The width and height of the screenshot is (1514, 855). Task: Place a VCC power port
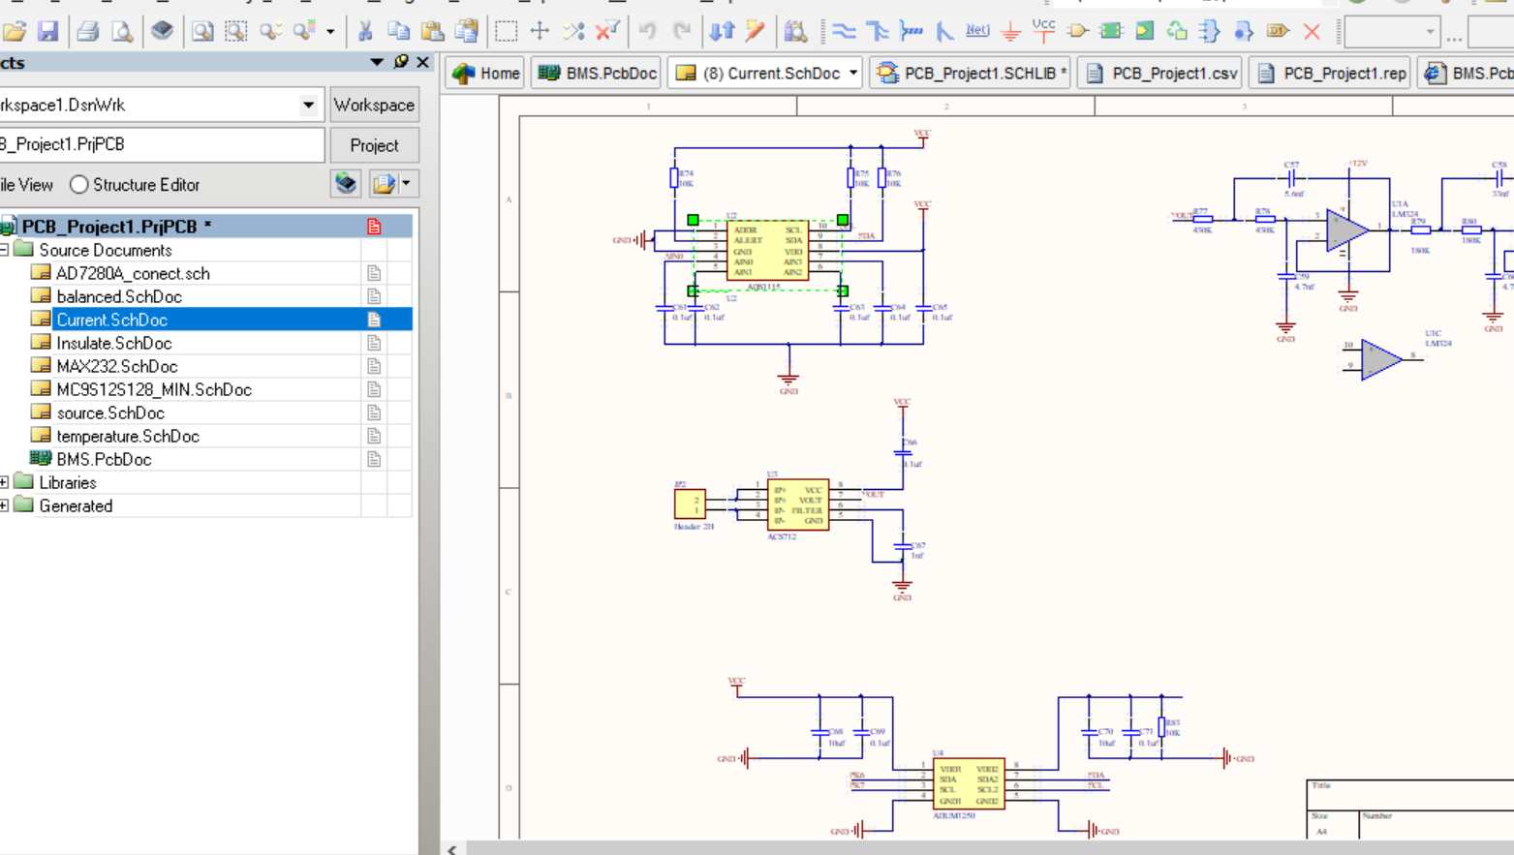(1044, 30)
